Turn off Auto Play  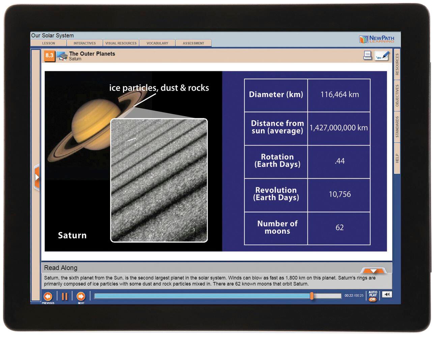click(x=373, y=299)
